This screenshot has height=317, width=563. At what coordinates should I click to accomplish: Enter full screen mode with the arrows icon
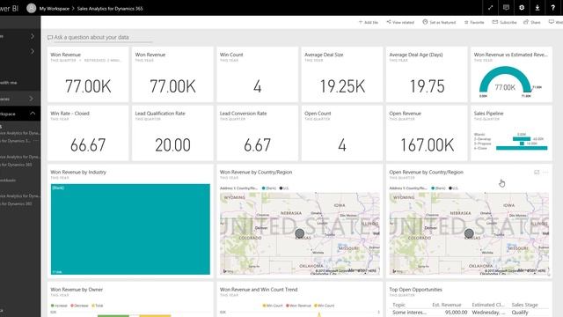click(490, 8)
